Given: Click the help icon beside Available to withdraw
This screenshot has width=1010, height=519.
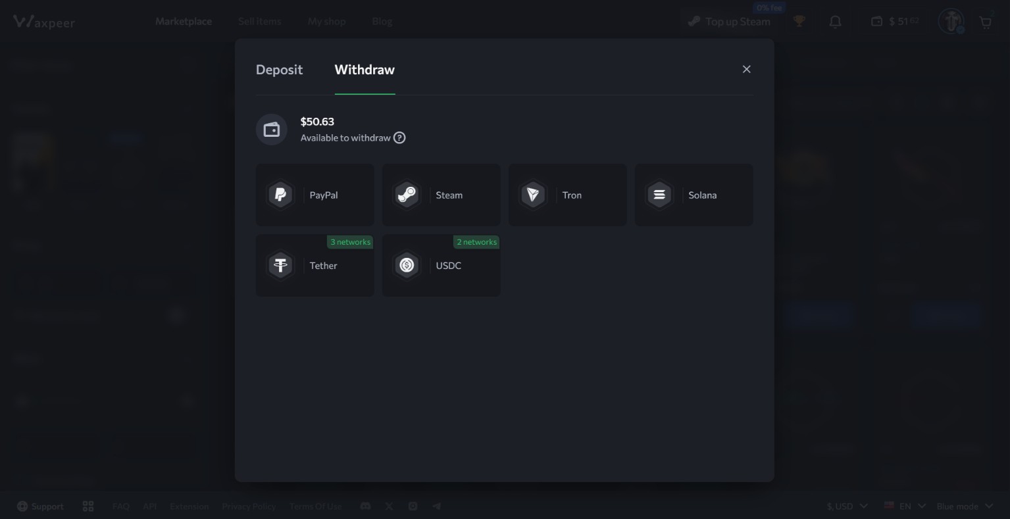Looking at the screenshot, I should 399,137.
